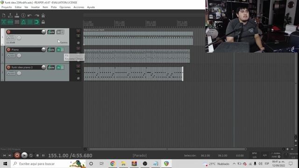The width and height of the screenshot is (299, 168).
Task: Click the horizontal zoom out minus button
Action: pyautogui.click(x=292, y=149)
